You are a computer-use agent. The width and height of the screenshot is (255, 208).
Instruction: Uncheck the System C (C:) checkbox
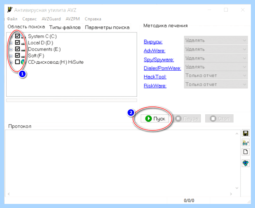17,36
